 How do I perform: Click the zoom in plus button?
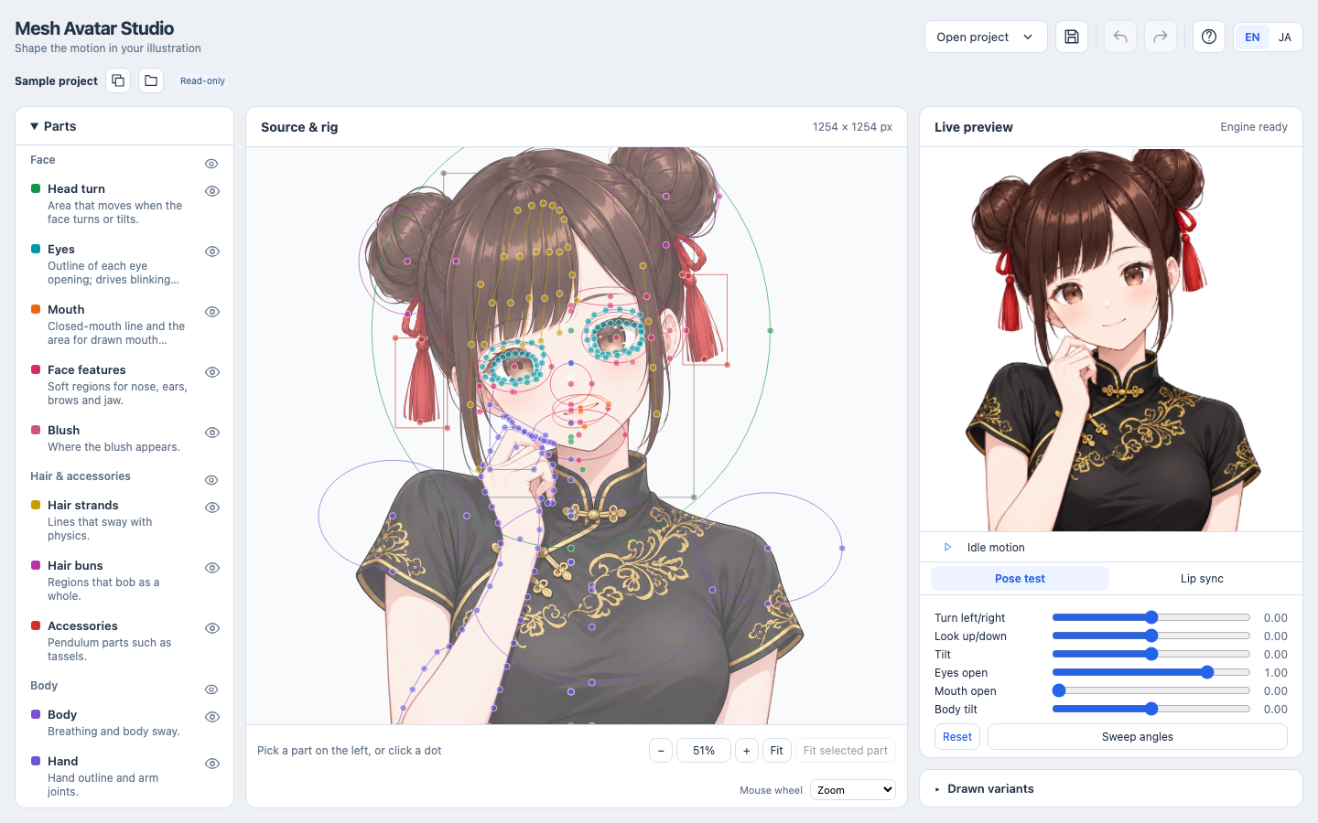[747, 751]
